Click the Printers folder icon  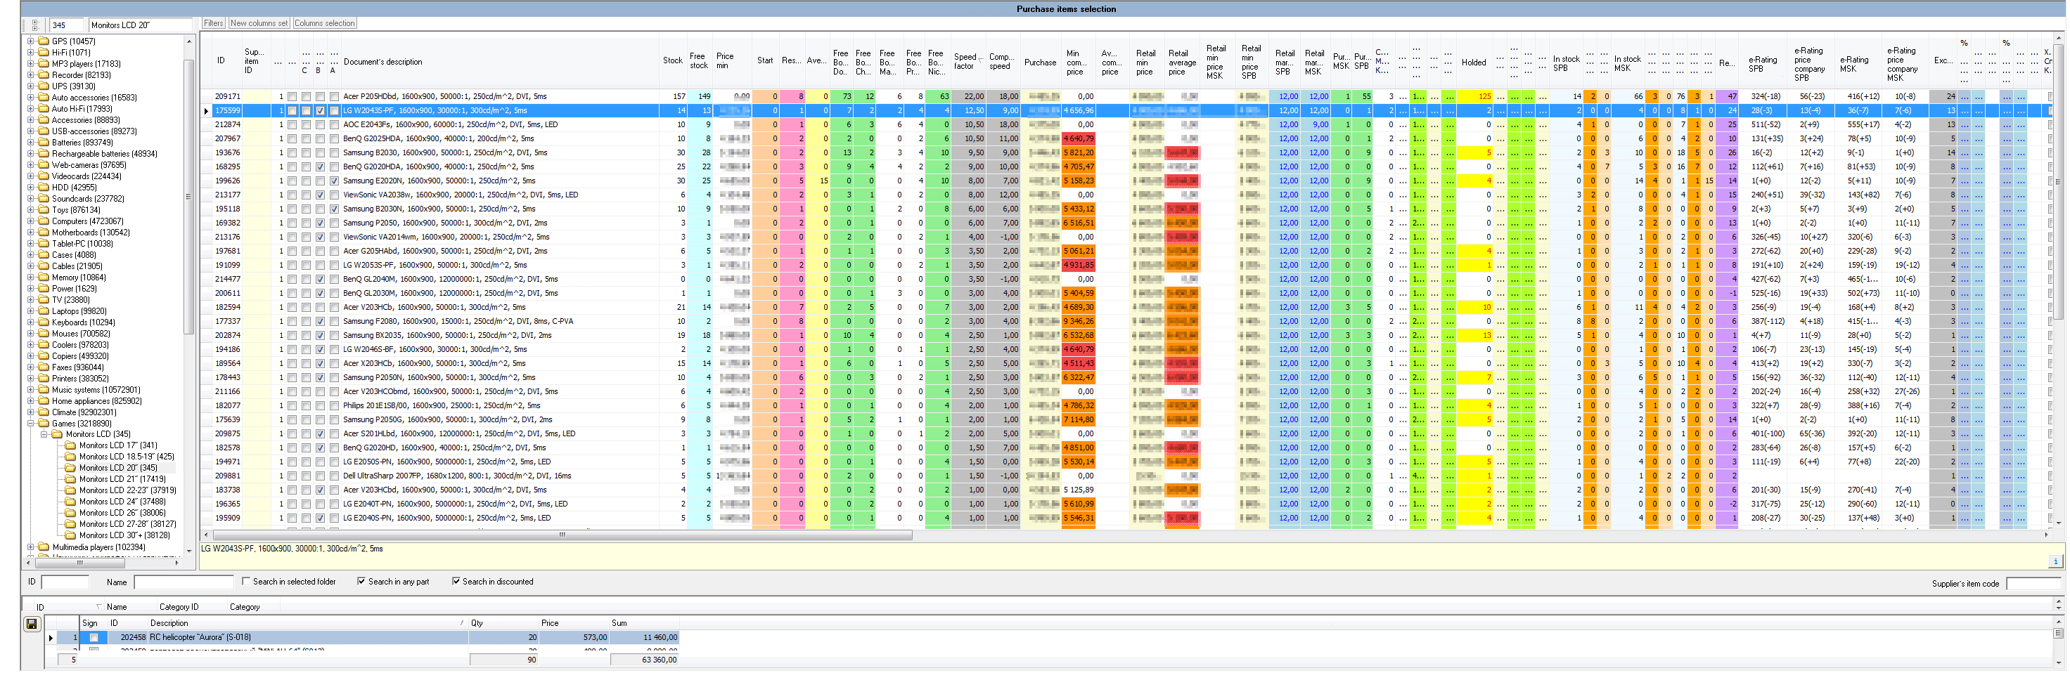(44, 378)
